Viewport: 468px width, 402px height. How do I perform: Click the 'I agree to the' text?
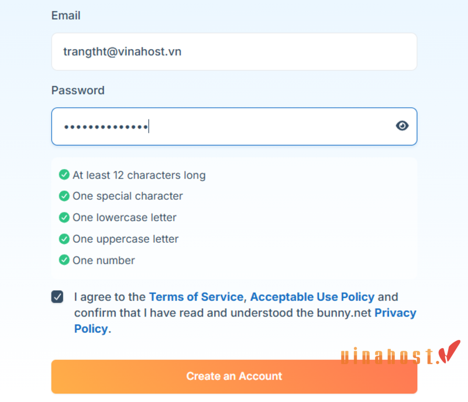tap(110, 297)
